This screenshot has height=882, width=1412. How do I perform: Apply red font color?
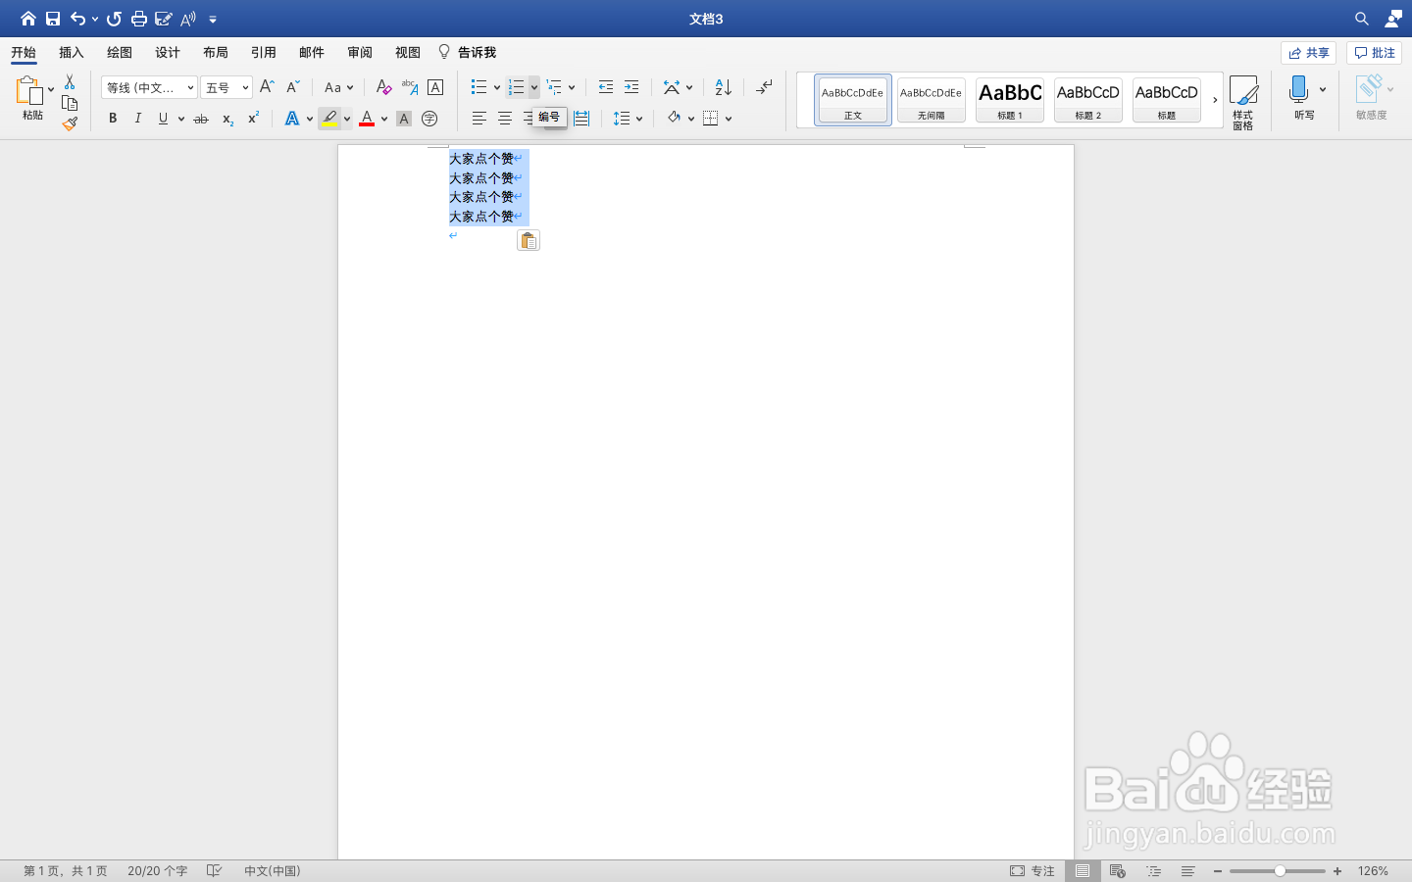coord(367,119)
